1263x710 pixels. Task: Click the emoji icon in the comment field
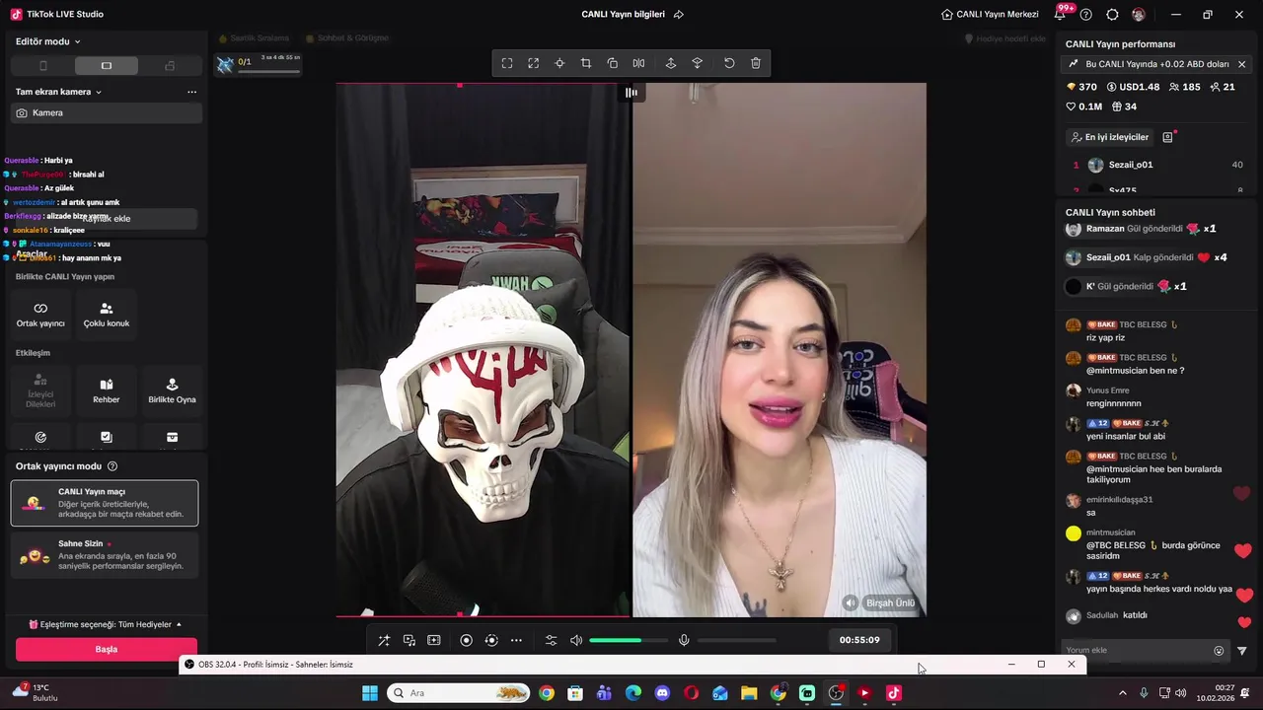point(1219,651)
